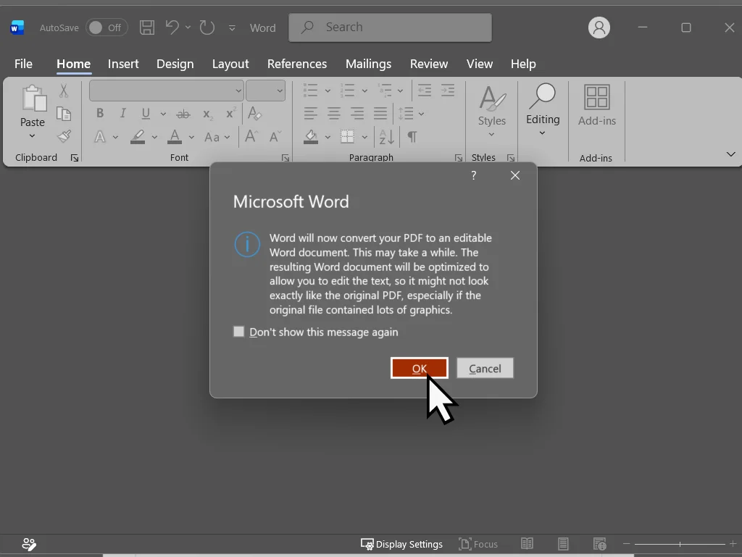Switch to Print Layout view icon
Viewport: 742px width, 557px height.
pyautogui.click(x=563, y=544)
